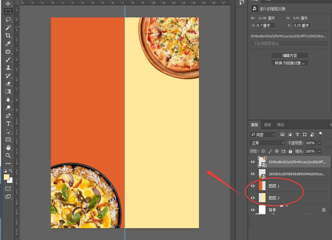332x240 pixels.
Task: Select the 图层 1 layer thumbnail
Action: 262,186
